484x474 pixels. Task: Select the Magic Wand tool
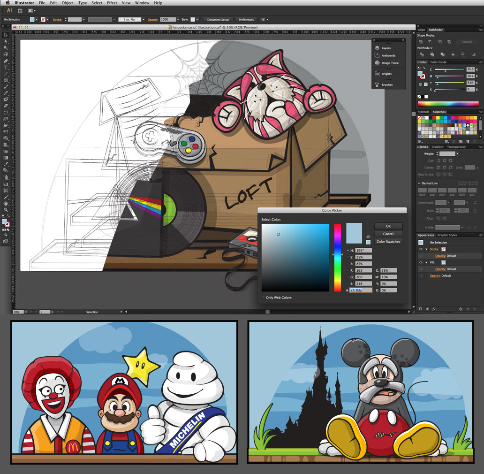(6, 48)
